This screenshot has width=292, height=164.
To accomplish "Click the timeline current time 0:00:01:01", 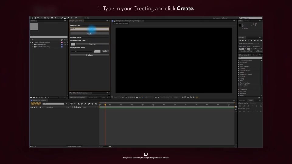I will coord(36,103).
